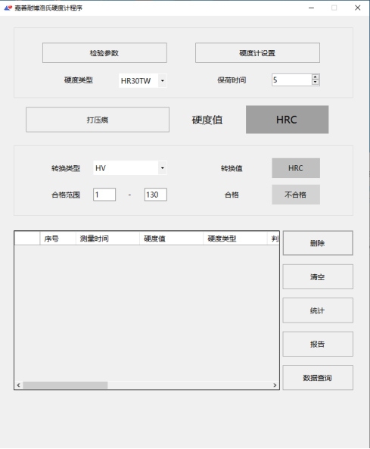Click the 删除 delete button
Viewport: 370px width, 449px height.
318,243
